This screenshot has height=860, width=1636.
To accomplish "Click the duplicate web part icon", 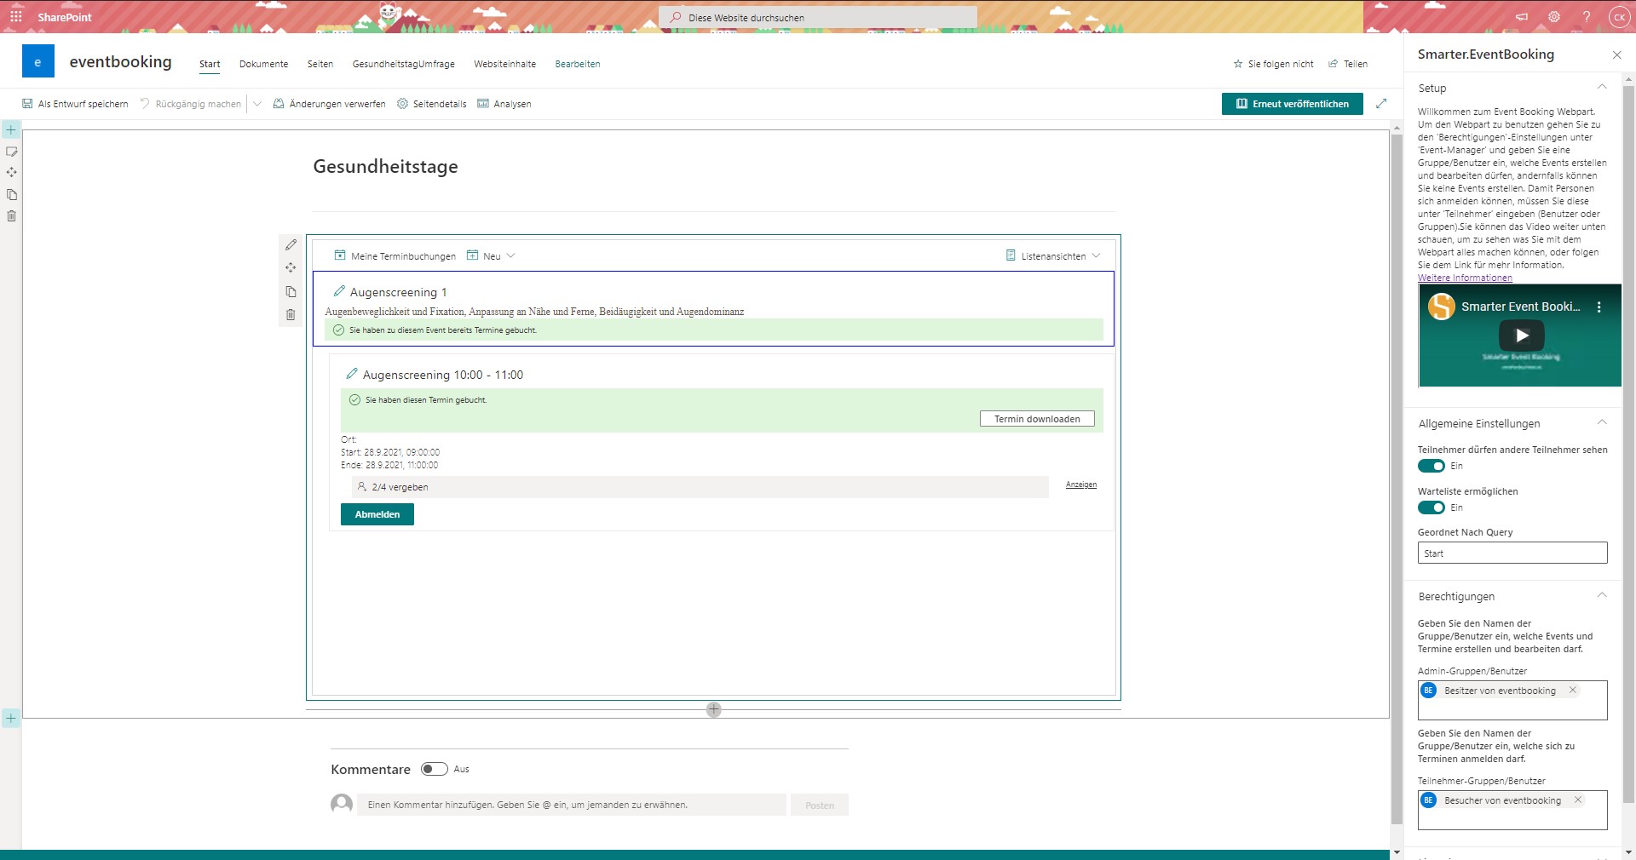I will coord(291,291).
